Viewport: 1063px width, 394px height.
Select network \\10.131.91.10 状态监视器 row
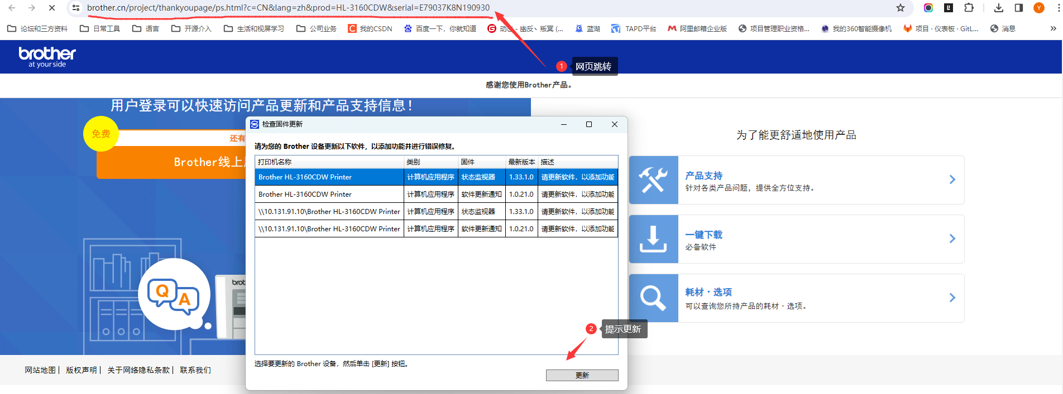click(x=437, y=211)
